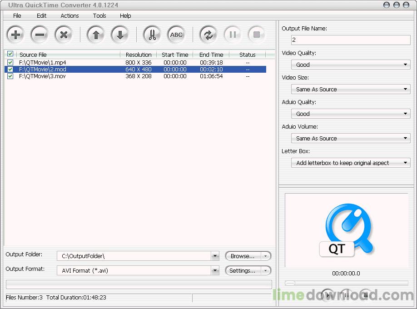
Task: Move selected file down with arrow icon
Action: tap(119, 35)
